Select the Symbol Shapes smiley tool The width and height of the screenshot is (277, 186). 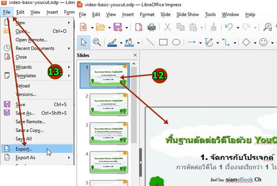tap(263, 42)
